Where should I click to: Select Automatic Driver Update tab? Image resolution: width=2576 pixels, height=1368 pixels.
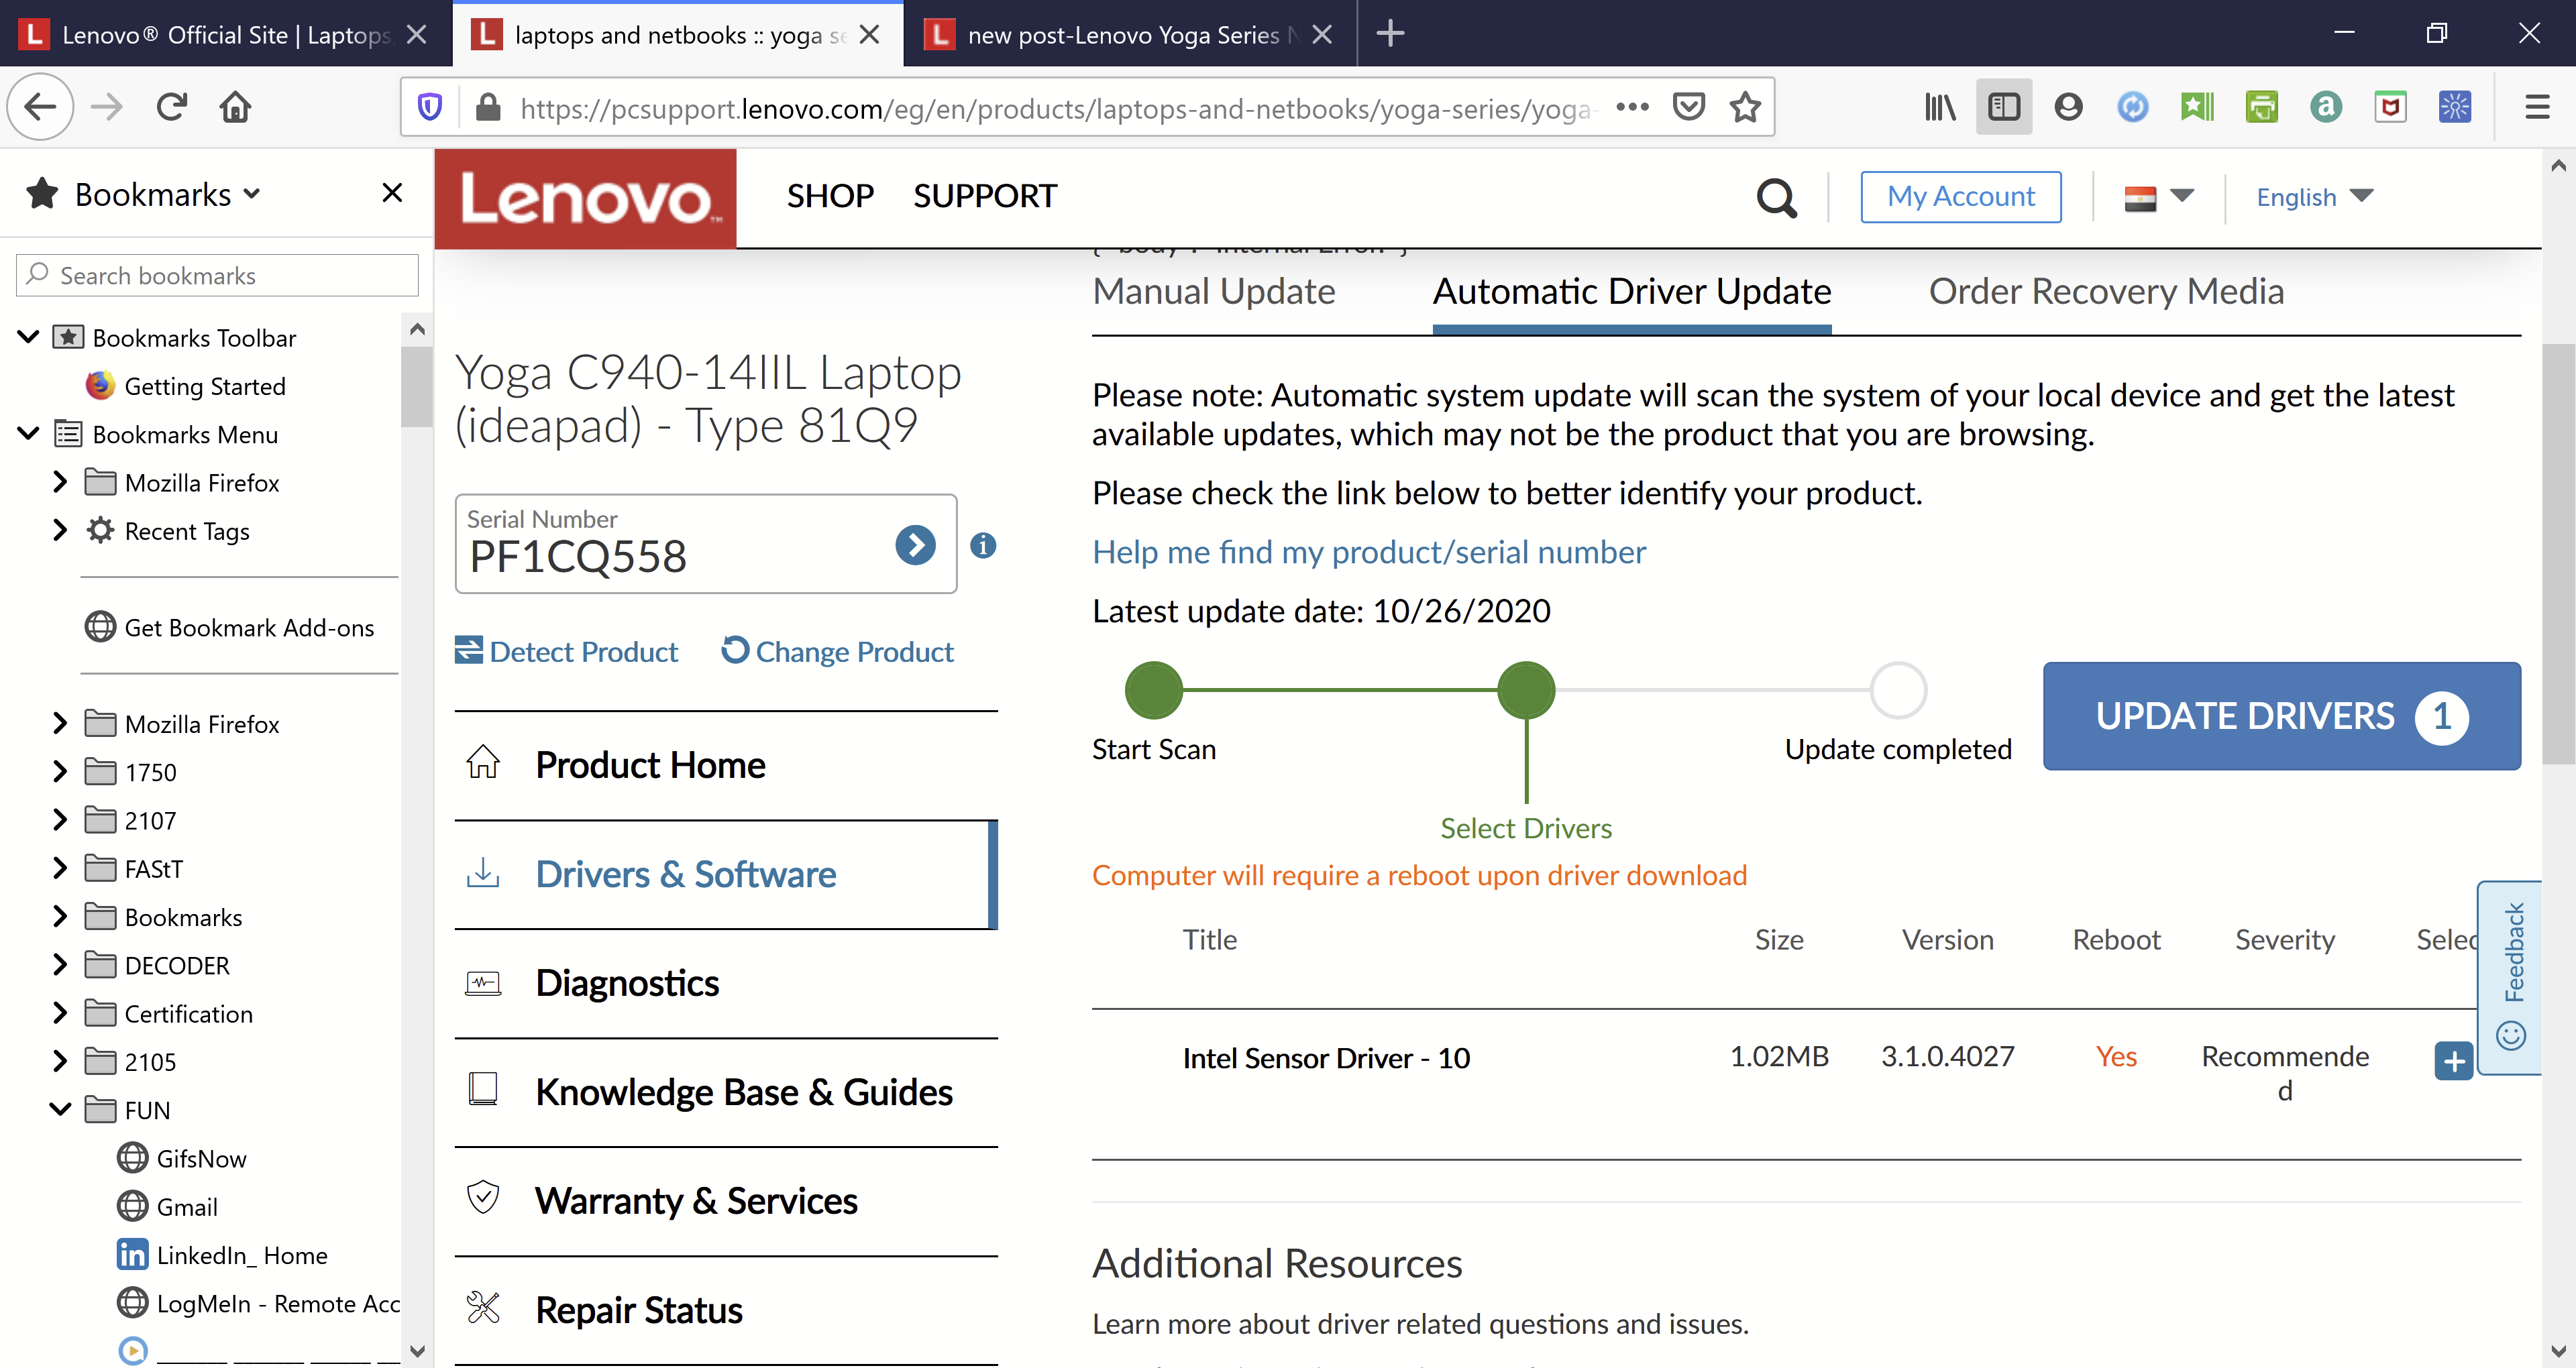[x=1632, y=291]
